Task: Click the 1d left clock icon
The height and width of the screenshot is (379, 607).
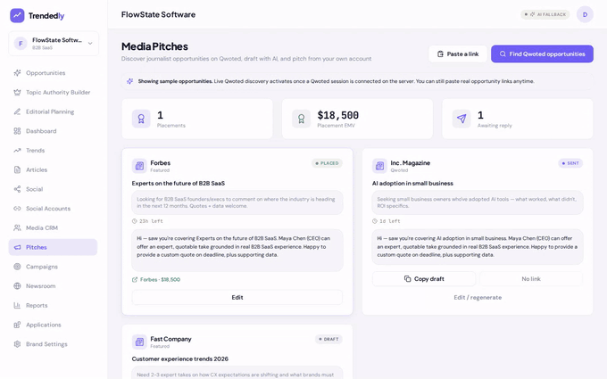Action: click(x=375, y=221)
